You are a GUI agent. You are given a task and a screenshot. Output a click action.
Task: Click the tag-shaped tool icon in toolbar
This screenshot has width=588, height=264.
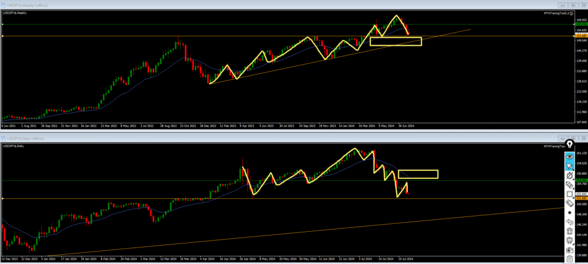pyautogui.click(x=570, y=203)
